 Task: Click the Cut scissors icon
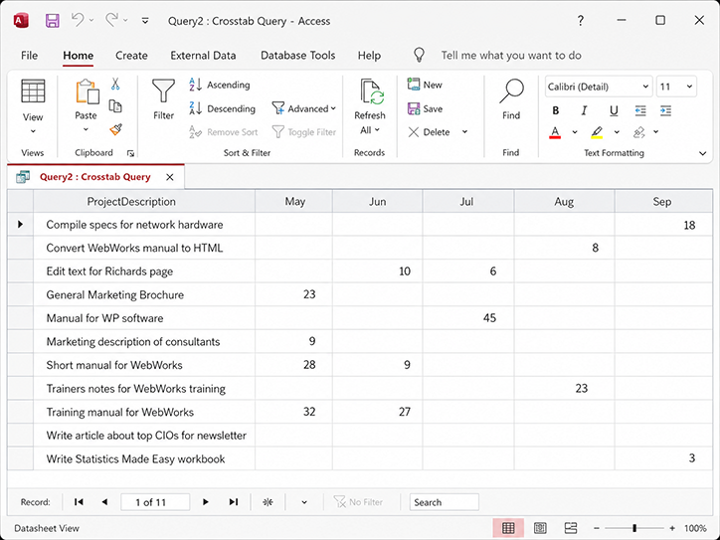(x=115, y=84)
